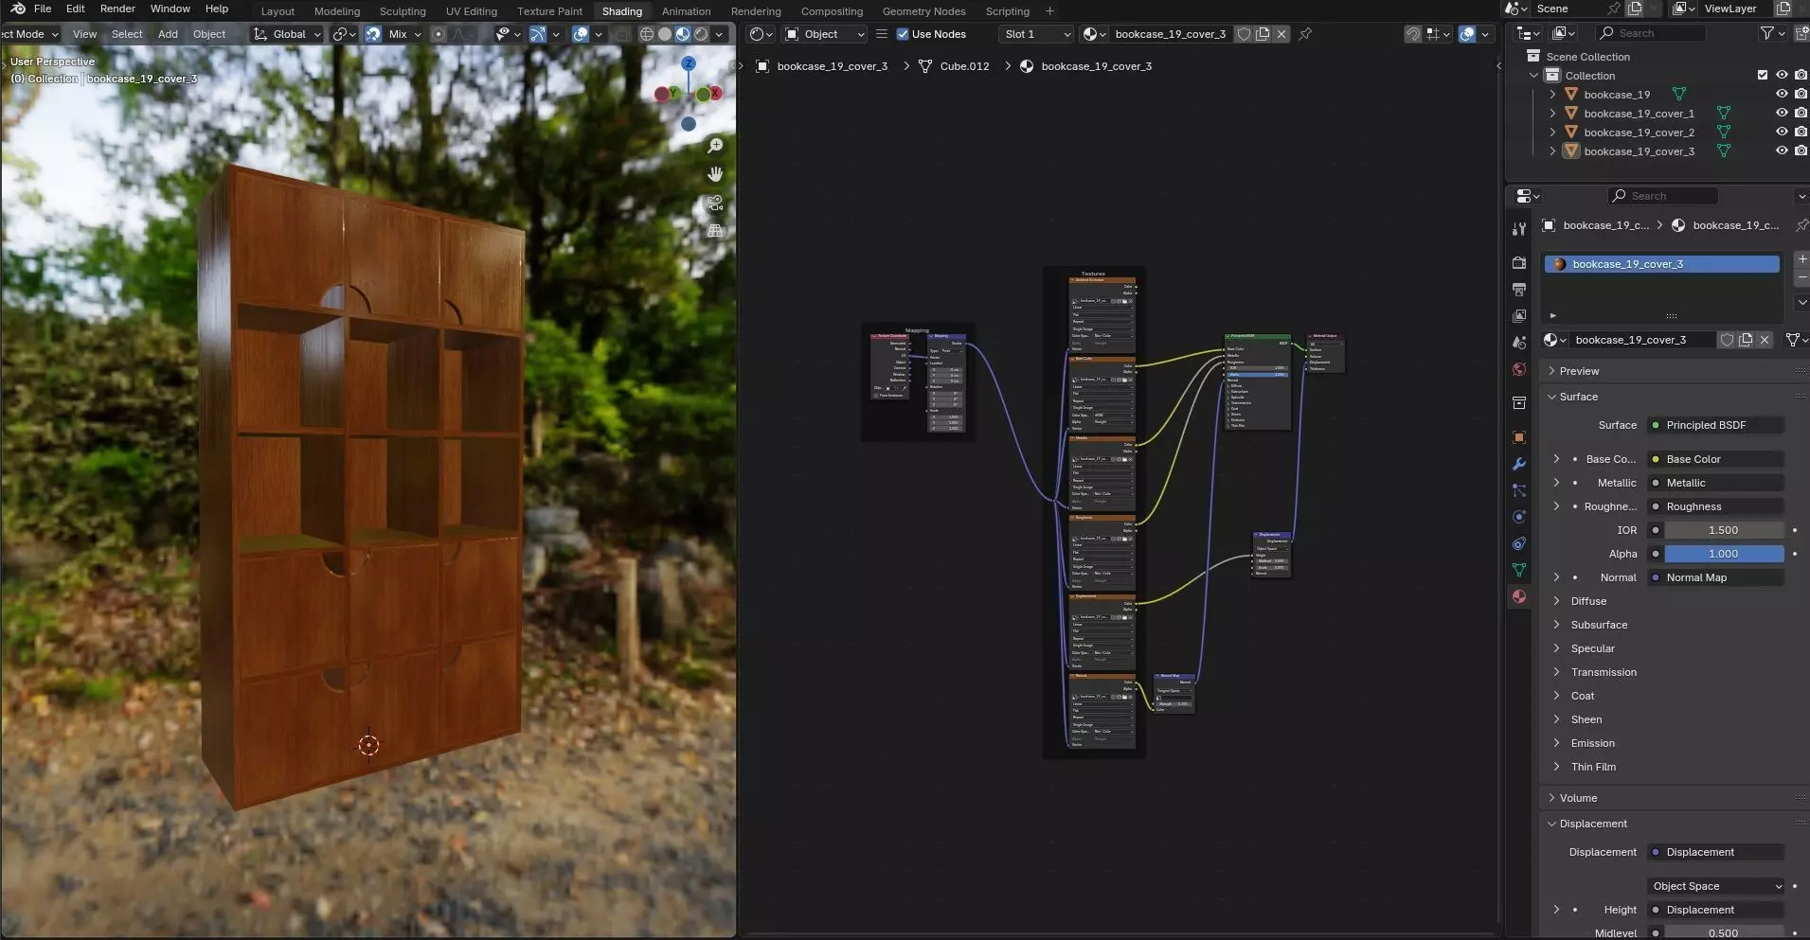The width and height of the screenshot is (1810, 940).
Task: Switch to the Geometry Nodes workspace tab
Action: pos(923,11)
